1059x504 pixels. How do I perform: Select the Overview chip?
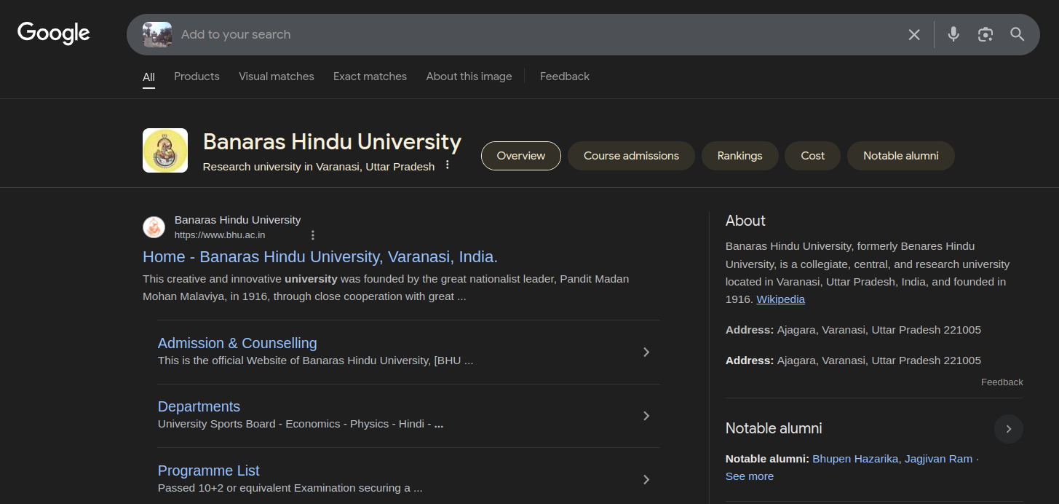(x=521, y=156)
